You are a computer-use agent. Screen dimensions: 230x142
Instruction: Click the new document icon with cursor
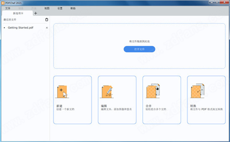tap(62, 92)
